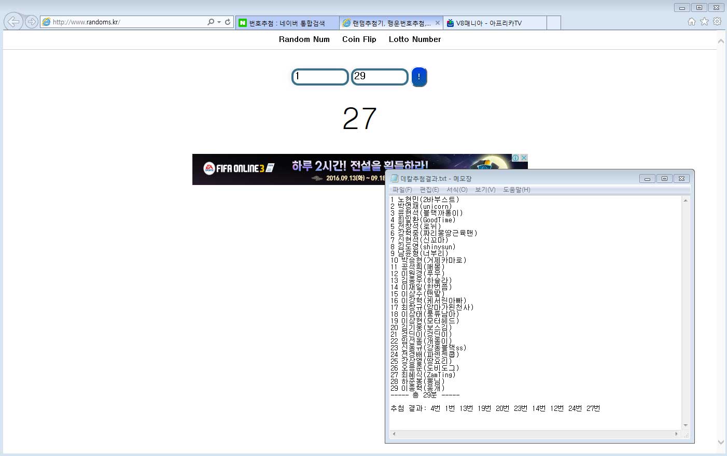
Task: Open the 파일(F) menu in Notepad
Action: (x=402, y=190)
